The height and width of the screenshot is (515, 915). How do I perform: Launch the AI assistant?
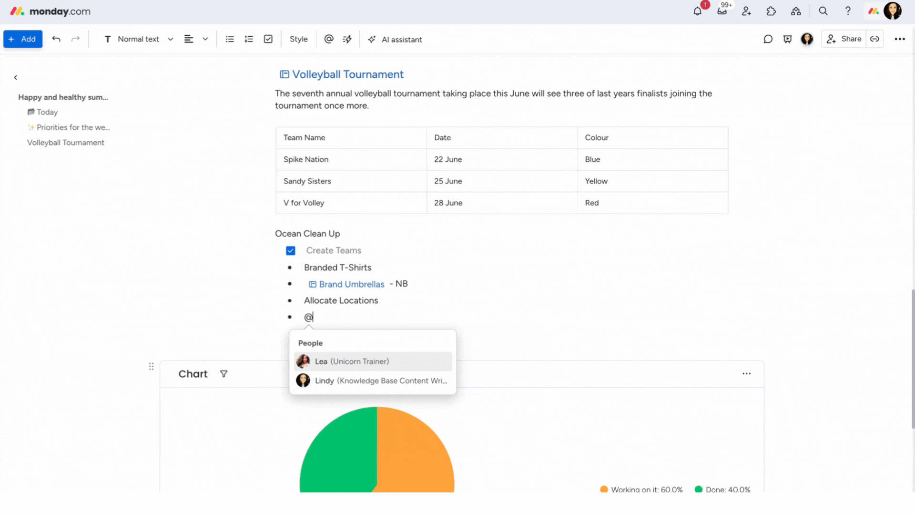click(395, 40)
